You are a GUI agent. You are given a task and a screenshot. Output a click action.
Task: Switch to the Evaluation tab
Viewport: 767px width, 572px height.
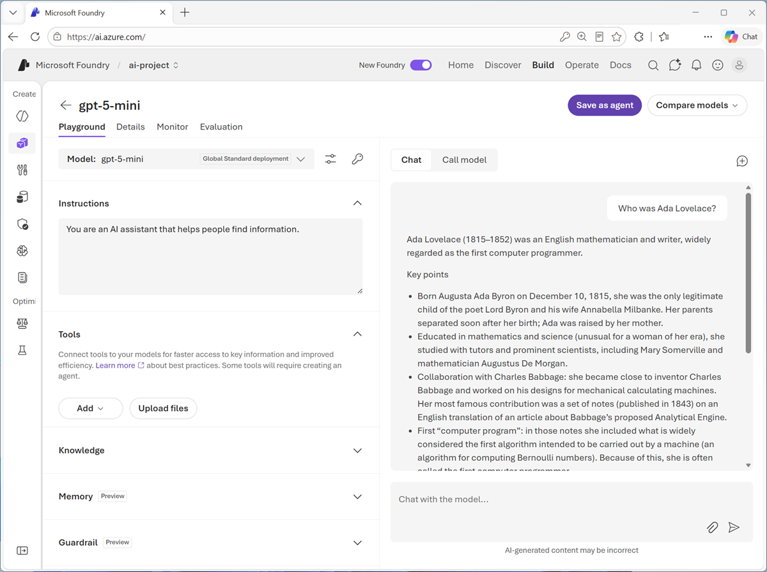tap(221, 127)
